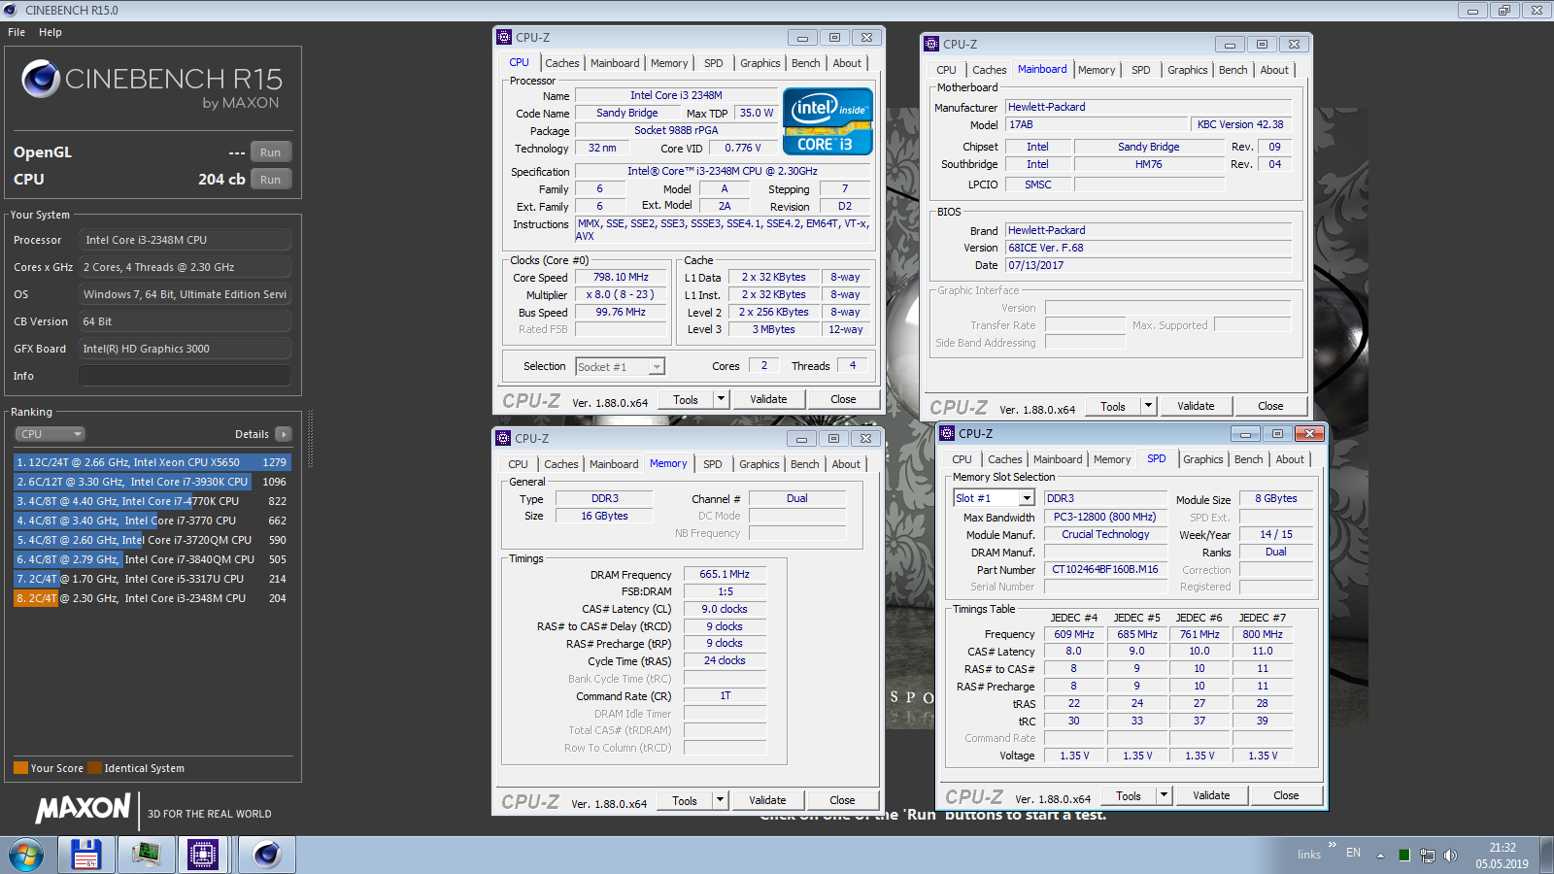
Task: Run the OpenGL benchmark
Action: [270, 152]
